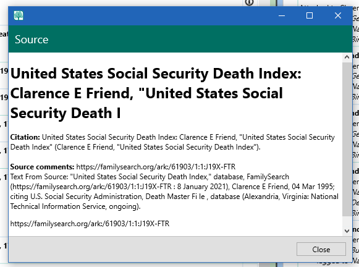Click the FamilySearch URL inside the parentheses
Image resolution: width=359 pixels, height=267 pixels.
pyautogui.click(x=92, y=187)
